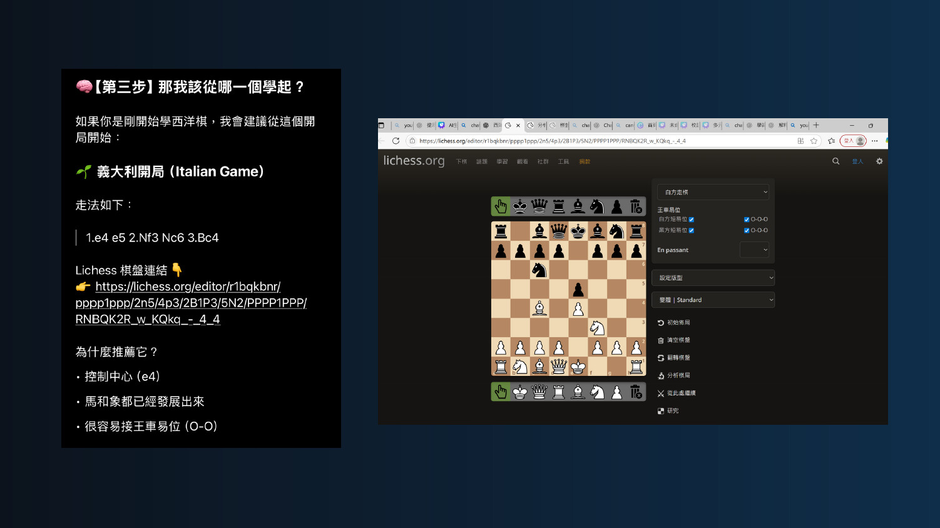Select the trash tool in top palette
Screen dimensions: 940x528
(636, 206)
